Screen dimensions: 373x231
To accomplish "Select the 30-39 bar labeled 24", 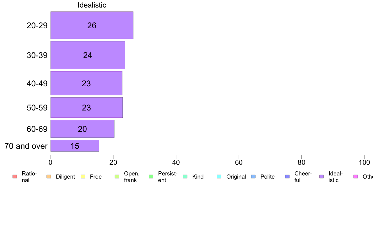I will [x=88, y=55].
